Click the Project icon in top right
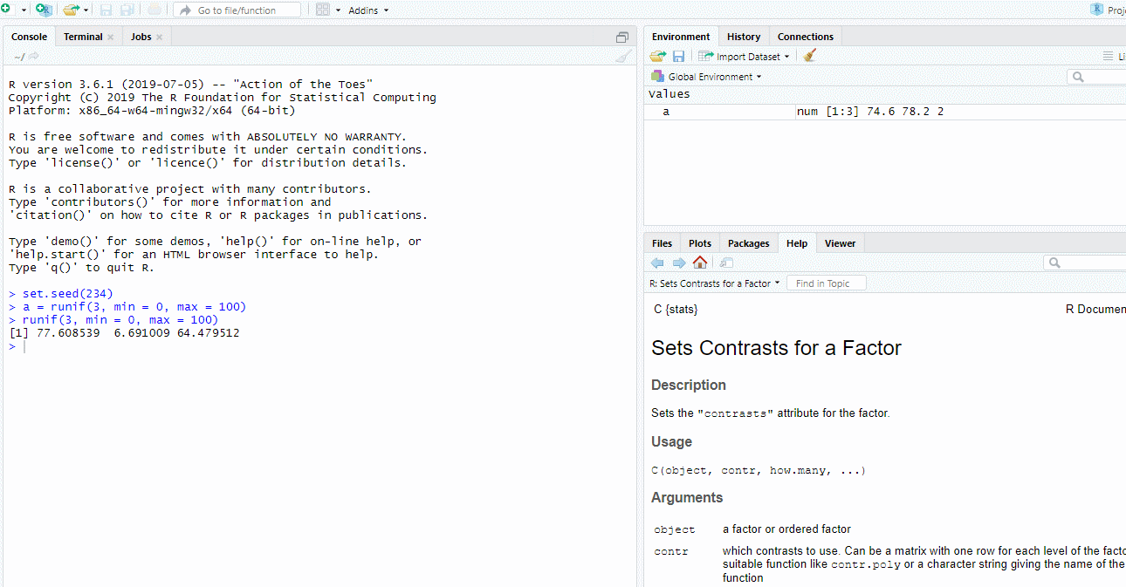This screenshot has width=1126, height=587. (x=1097, y=10)
